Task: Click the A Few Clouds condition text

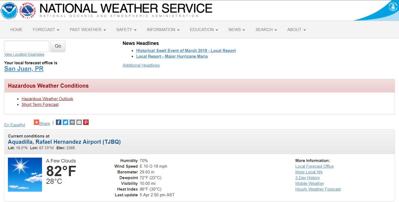Action: tap(61, 161)
